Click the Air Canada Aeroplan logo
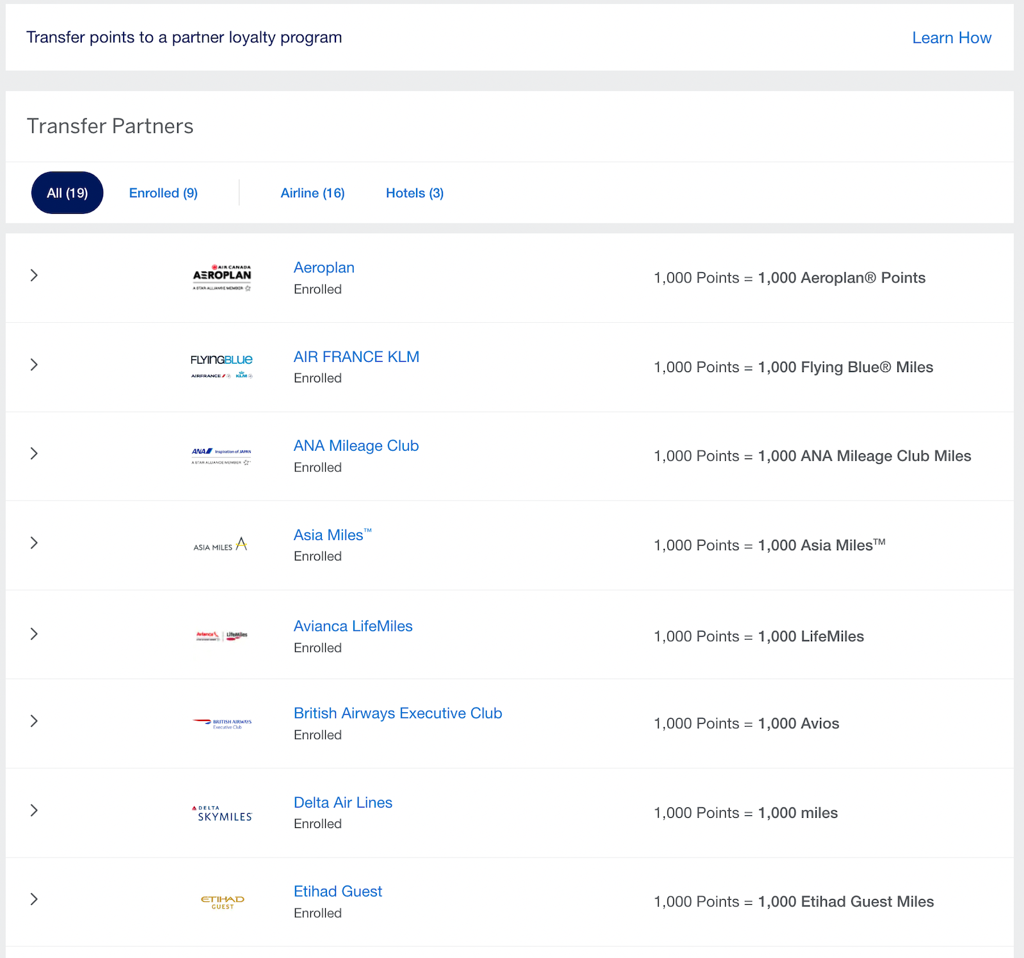The image size is (1024, 958). pyautogui.click(x=221, y=277)
